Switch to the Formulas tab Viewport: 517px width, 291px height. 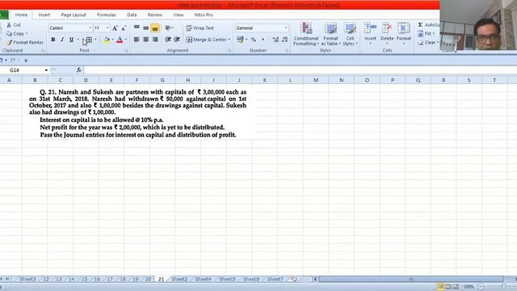[106, 15]
